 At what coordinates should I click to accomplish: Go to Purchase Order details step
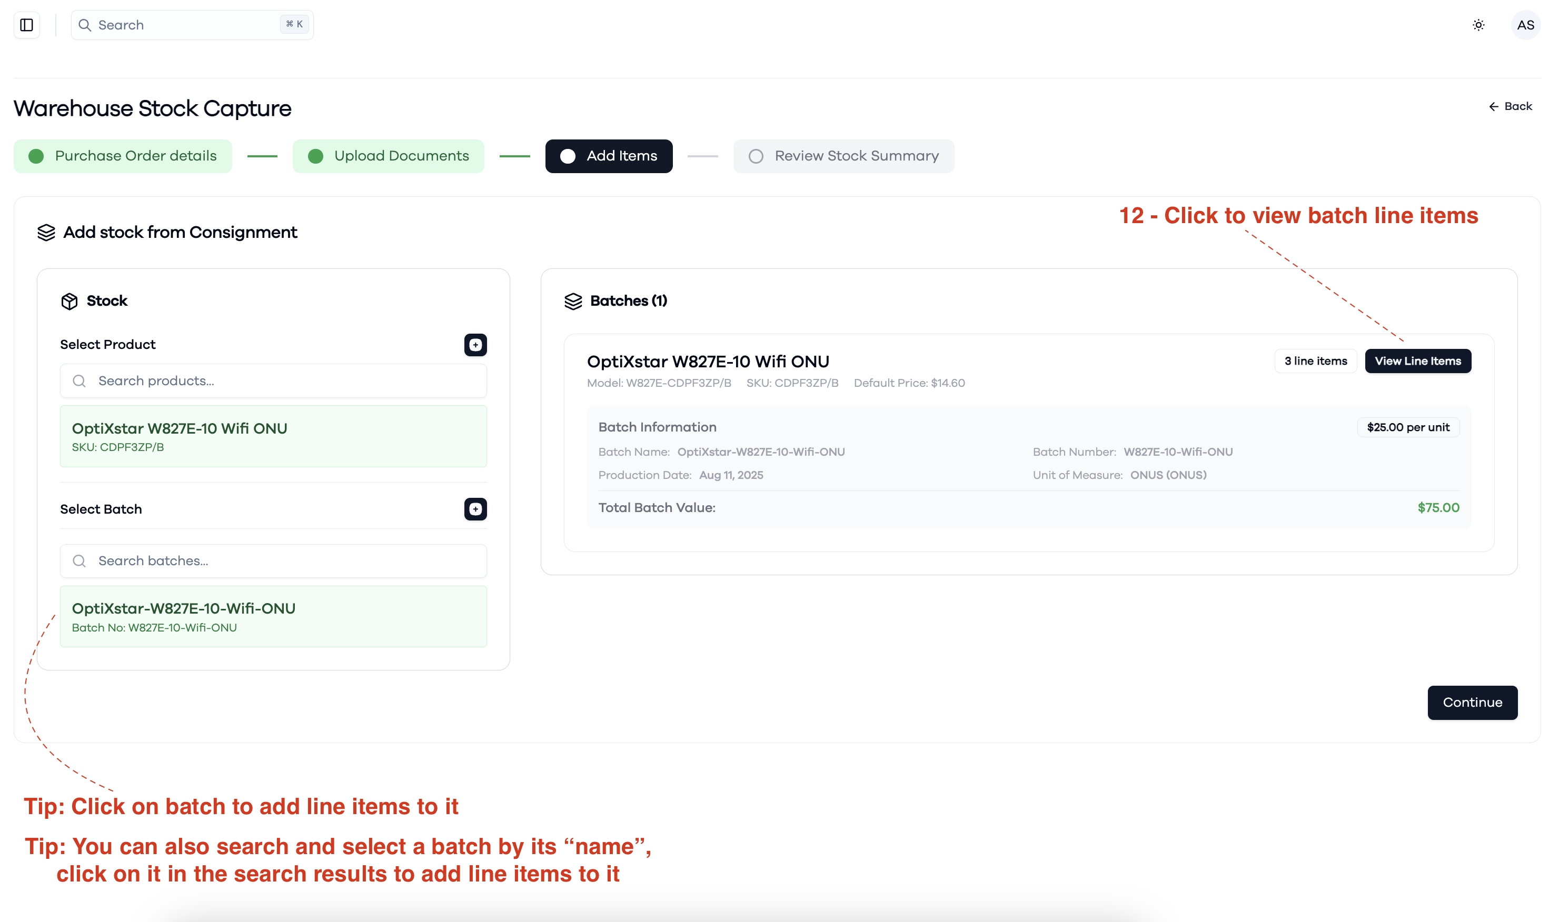pos(123,156)
